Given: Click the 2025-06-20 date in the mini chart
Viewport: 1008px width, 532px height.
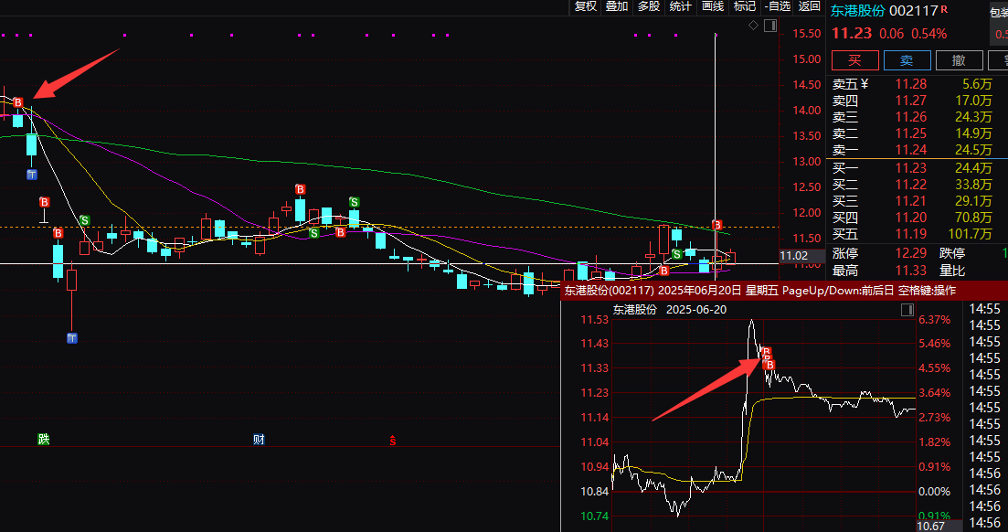Looking at the screenshot, I should point(696,310).
